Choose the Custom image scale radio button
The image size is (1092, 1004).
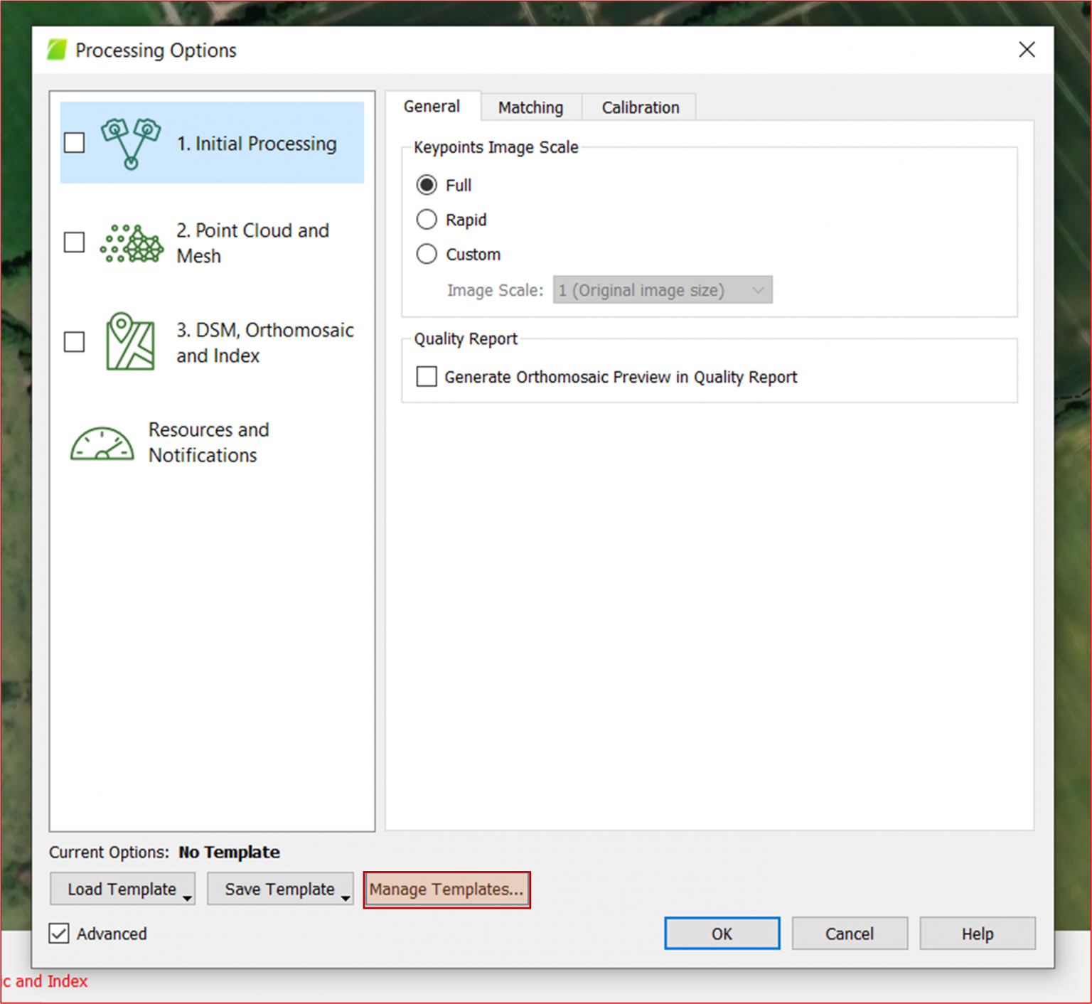427,254
